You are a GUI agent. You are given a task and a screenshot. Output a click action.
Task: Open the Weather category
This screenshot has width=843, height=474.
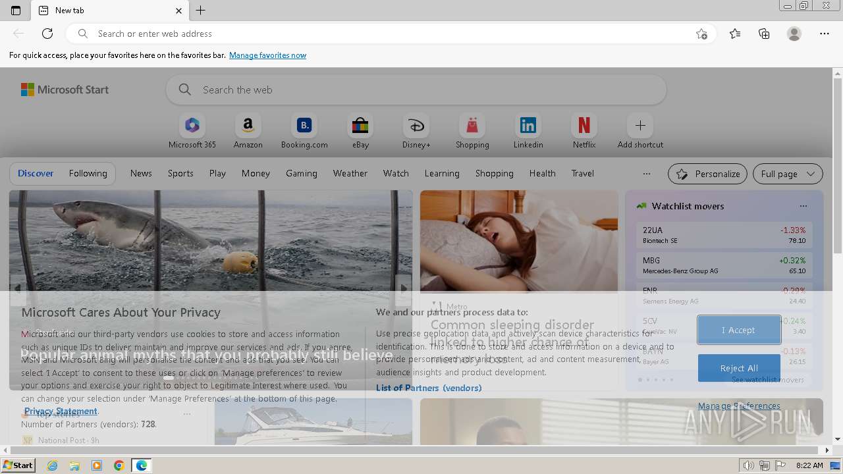(x=350, y=173)
